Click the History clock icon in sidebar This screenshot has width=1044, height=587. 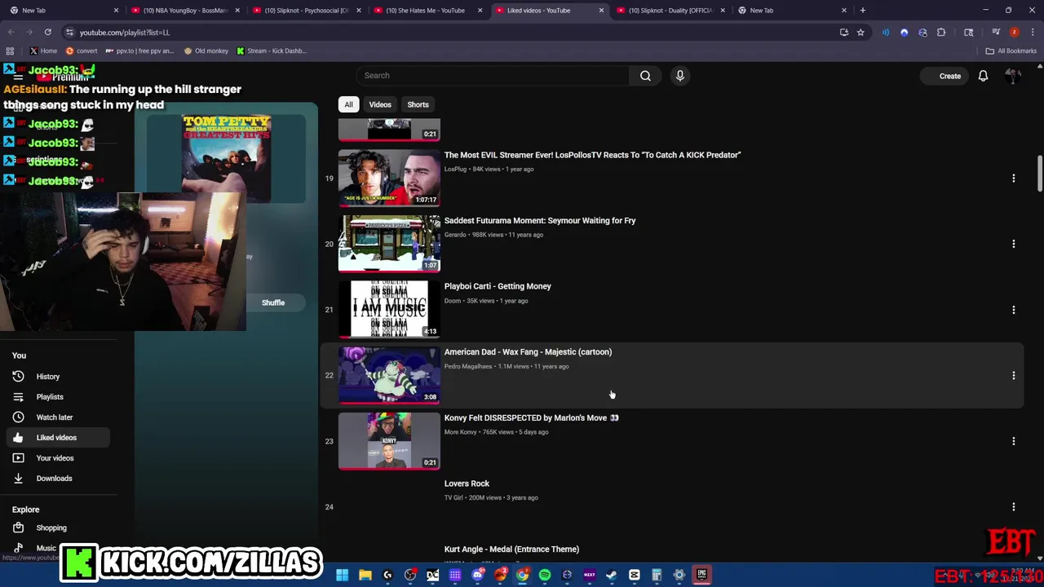pos(18,377)
